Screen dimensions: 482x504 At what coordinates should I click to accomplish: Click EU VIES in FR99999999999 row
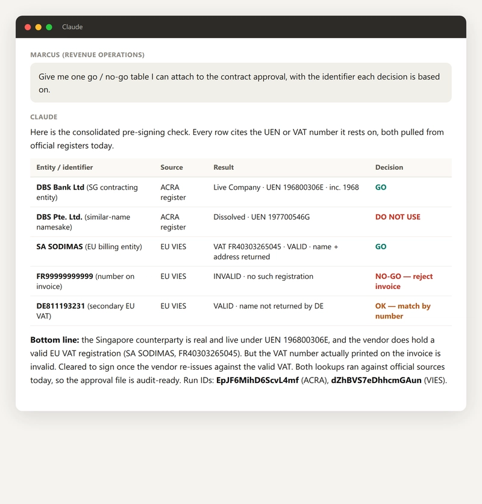[x=174, y=276]
